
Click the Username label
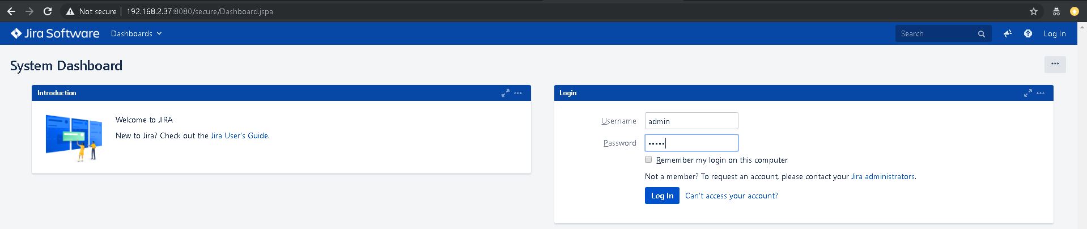click(619, 121)
